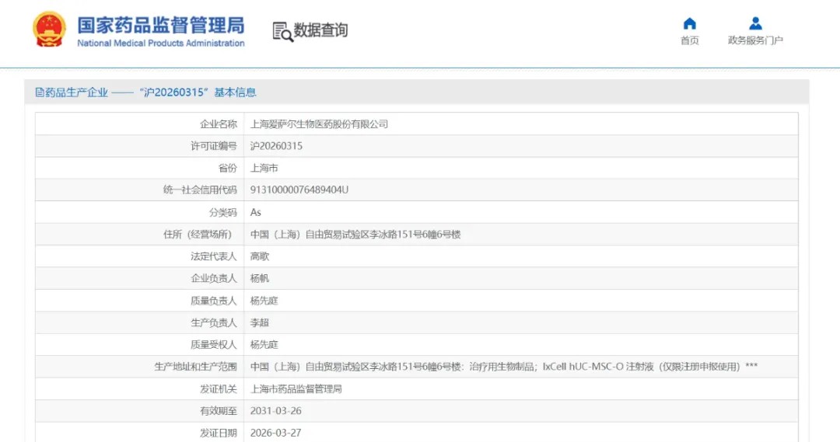Click the 数据查询 magnifier document icon

(x=282, y=31)
